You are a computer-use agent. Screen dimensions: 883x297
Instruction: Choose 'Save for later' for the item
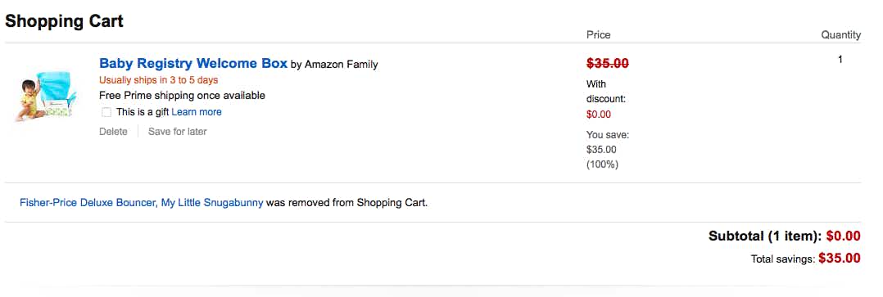tap(178, 132)
